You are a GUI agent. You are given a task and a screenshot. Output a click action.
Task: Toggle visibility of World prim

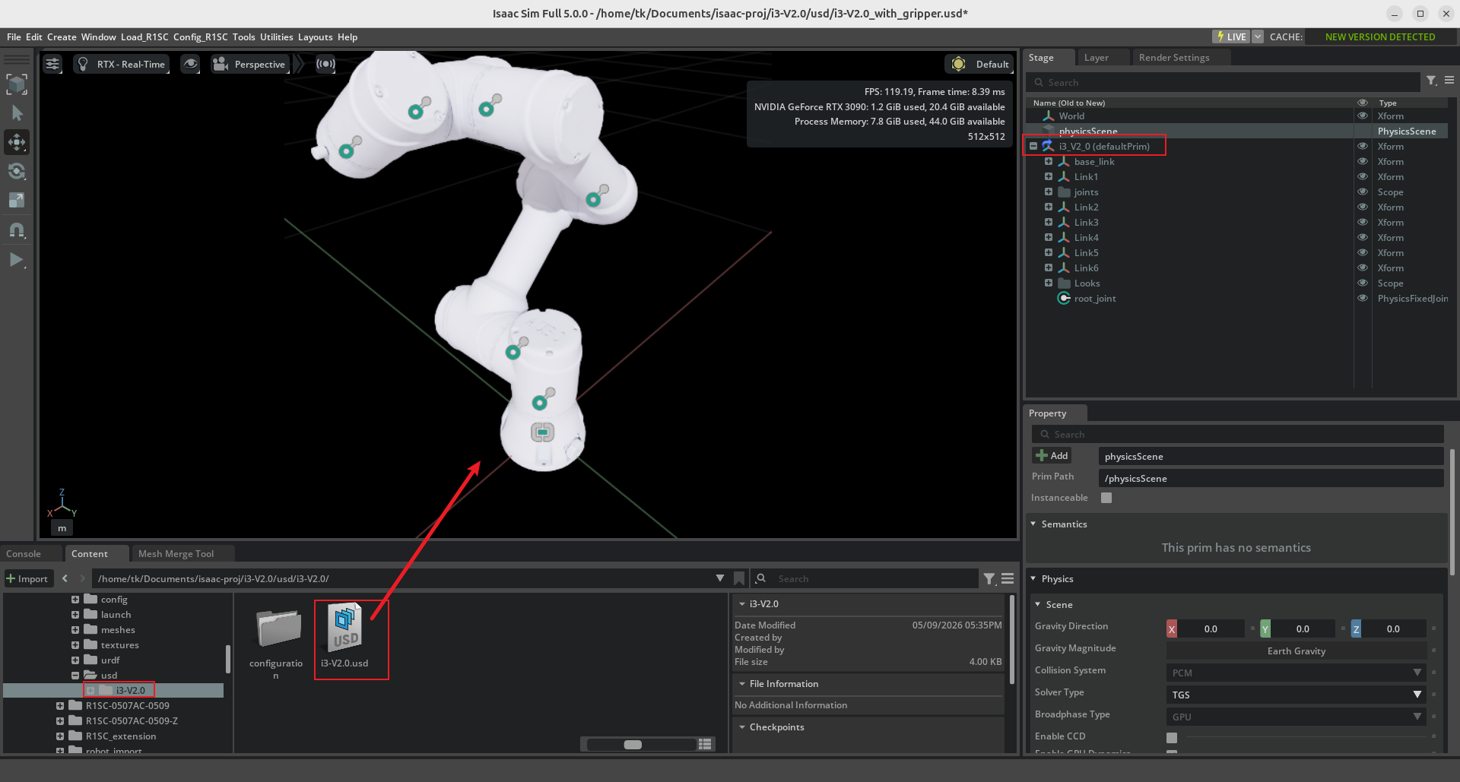point(1363,116)
